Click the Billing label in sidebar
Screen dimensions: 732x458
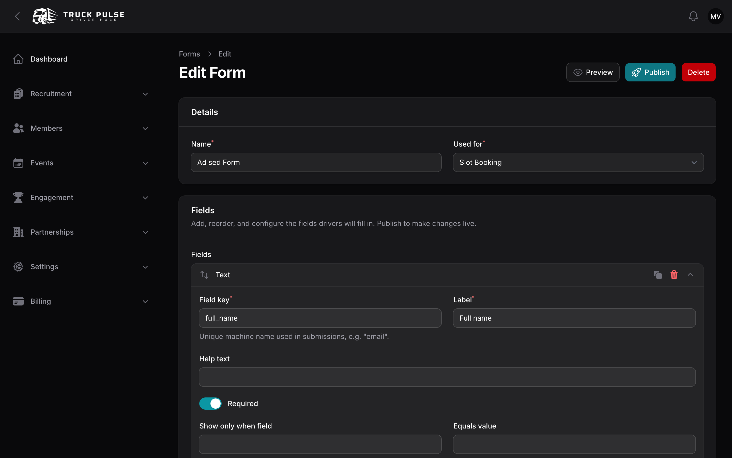[41, 302]
